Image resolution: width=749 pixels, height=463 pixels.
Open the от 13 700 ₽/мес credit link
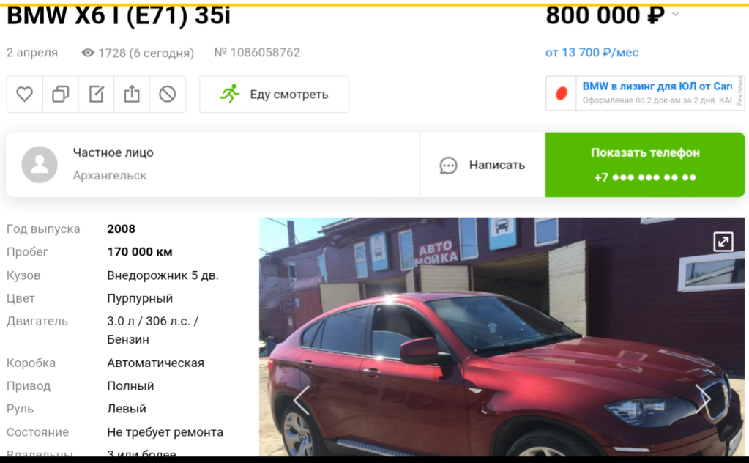coord(592,53)
